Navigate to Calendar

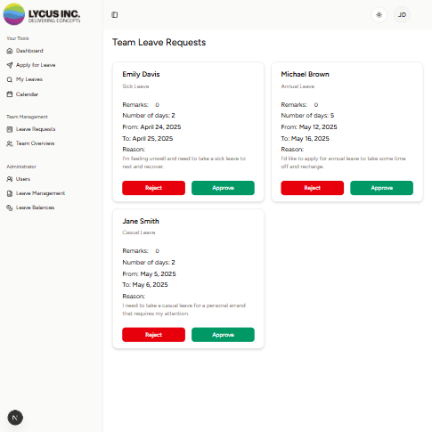coord(27,94)
